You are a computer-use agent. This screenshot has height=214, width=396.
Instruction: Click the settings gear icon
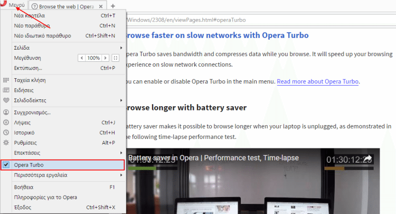point(6,143)
